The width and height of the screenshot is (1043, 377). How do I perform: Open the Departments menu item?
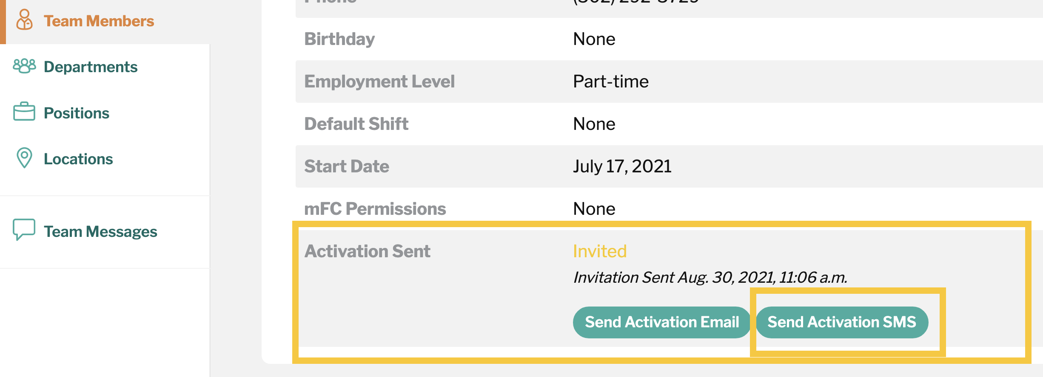(91, 67)
